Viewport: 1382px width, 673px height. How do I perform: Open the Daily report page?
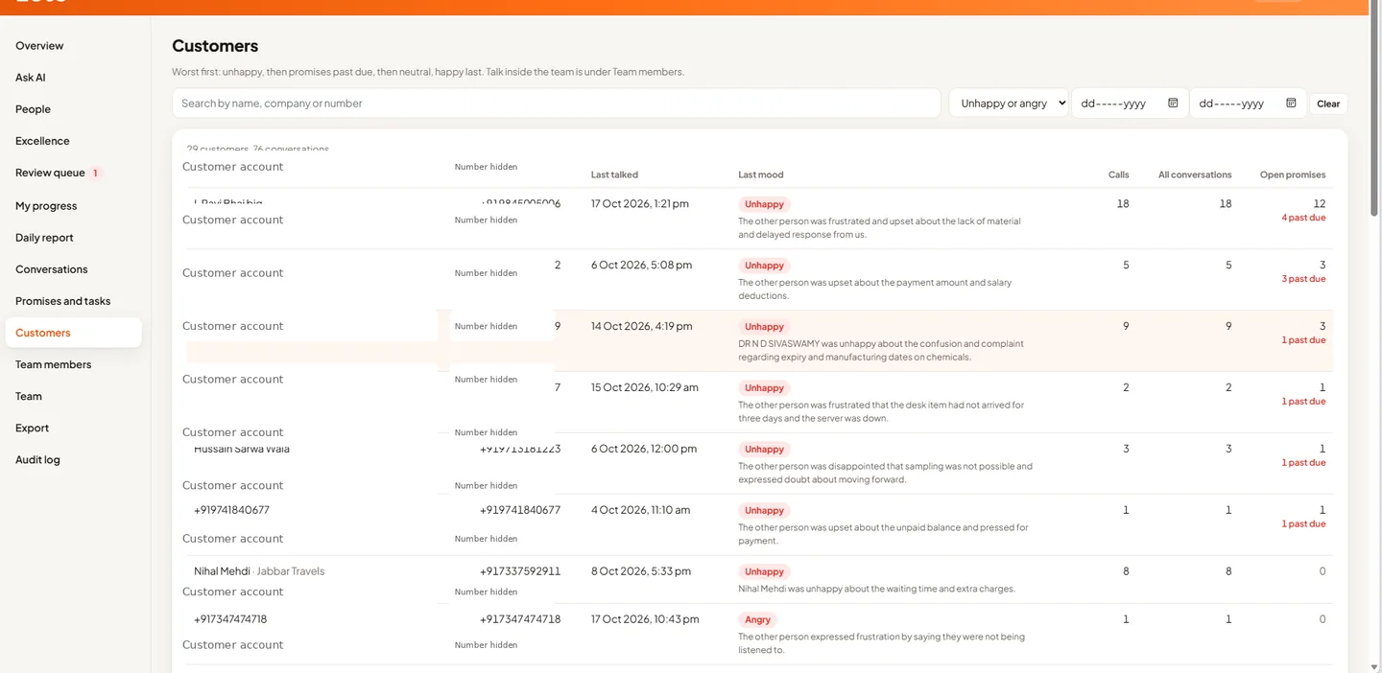(44, 238)
